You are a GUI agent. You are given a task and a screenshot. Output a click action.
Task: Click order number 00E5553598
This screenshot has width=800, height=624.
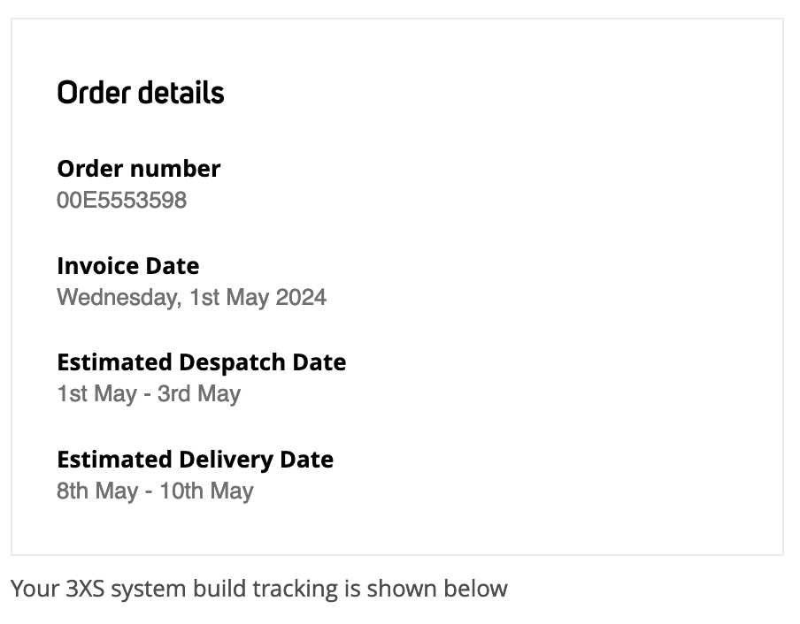point(122,200)
